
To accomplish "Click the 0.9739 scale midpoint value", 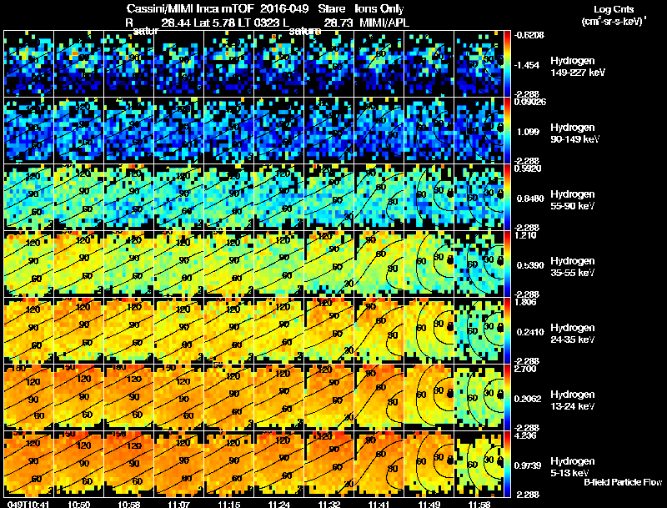I will click(528, 465).
